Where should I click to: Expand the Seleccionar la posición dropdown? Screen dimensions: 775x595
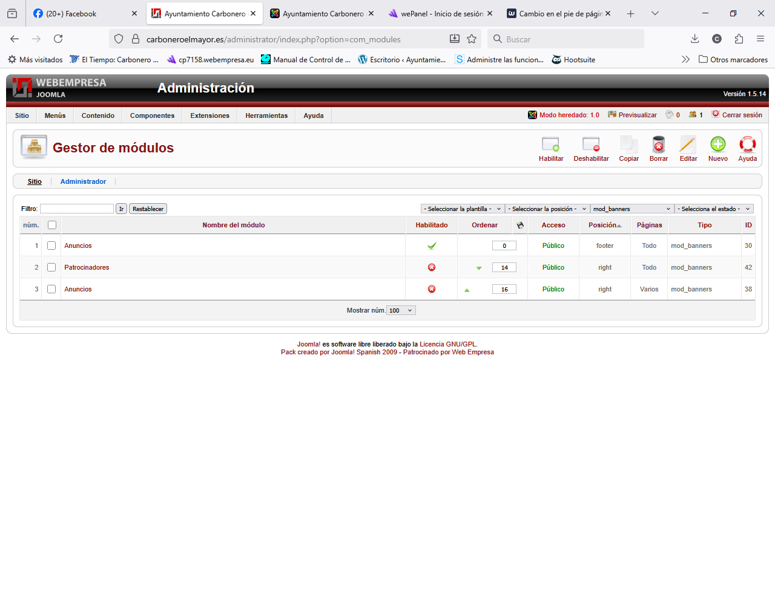547,209
